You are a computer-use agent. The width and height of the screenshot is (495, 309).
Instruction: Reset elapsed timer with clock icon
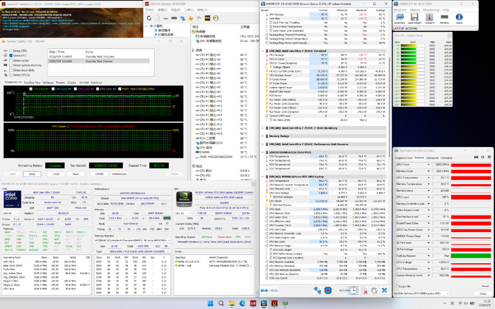tap(353, 290)
